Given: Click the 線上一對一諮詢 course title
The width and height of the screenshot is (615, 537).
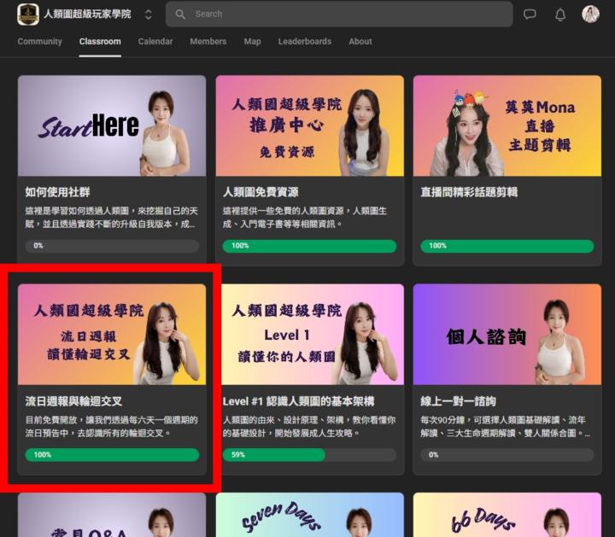Looking at the screenshot, I should [458, 401].
